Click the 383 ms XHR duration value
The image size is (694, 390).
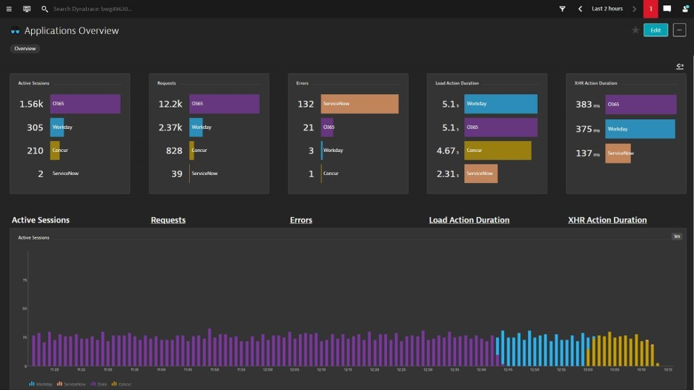587,105
